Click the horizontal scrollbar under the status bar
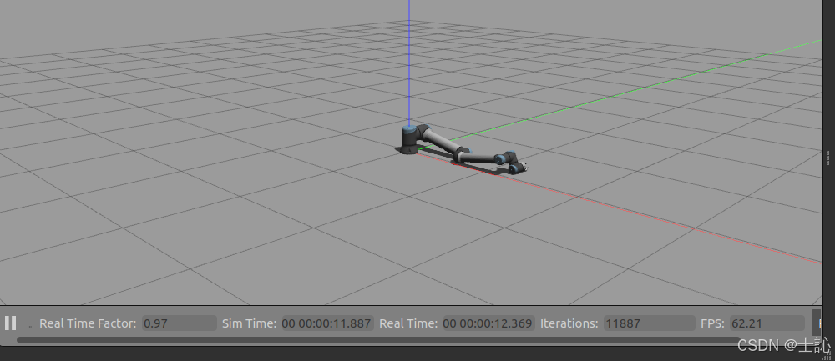Screen dimensions: 835x361 click(378, 339)
